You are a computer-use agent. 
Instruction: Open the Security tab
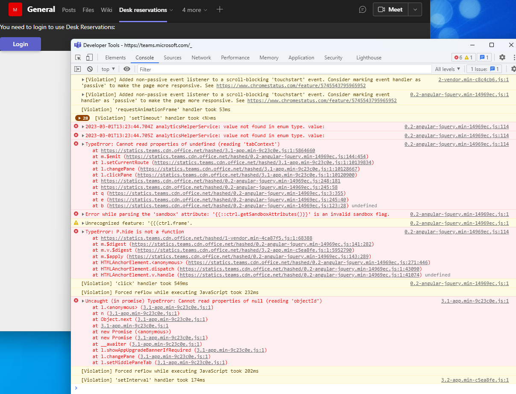333,58
